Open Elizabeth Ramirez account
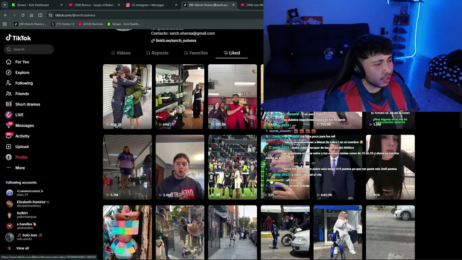The width and height of the screenshot is (462, 260). pyautogui.click(x=28, y=204)
